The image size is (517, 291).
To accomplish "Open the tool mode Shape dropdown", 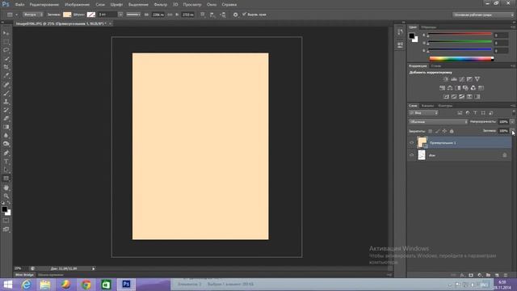I will click(33, 15).
